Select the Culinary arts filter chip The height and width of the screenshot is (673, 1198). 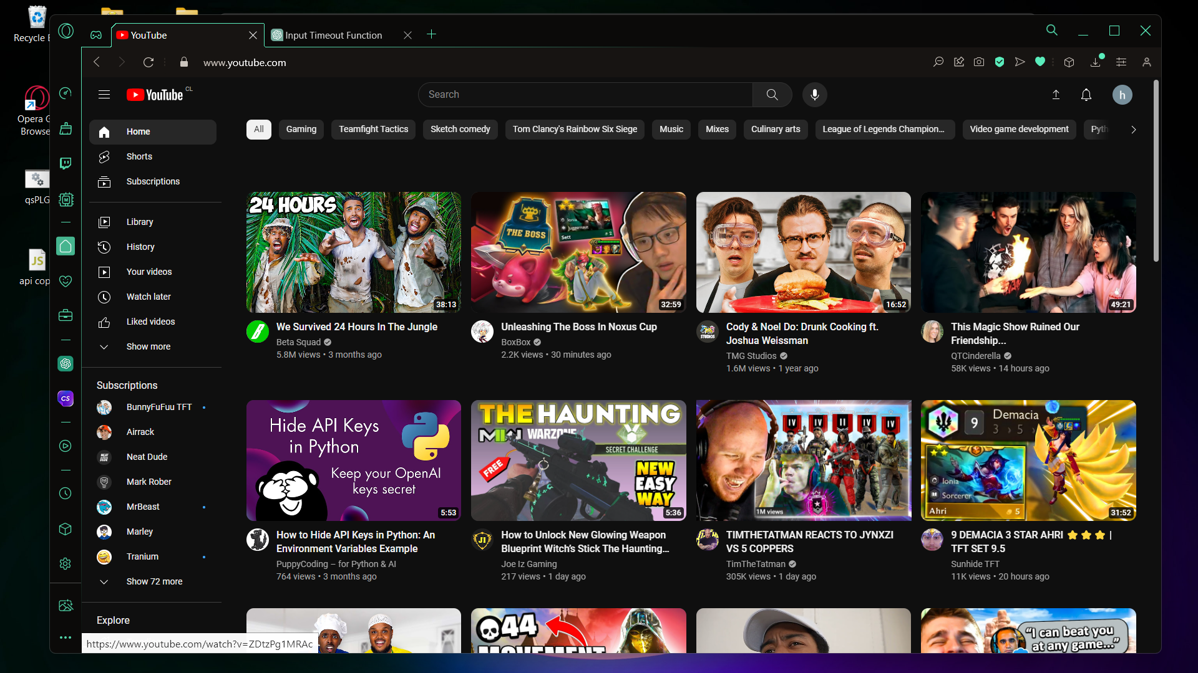tap(776, 129)
